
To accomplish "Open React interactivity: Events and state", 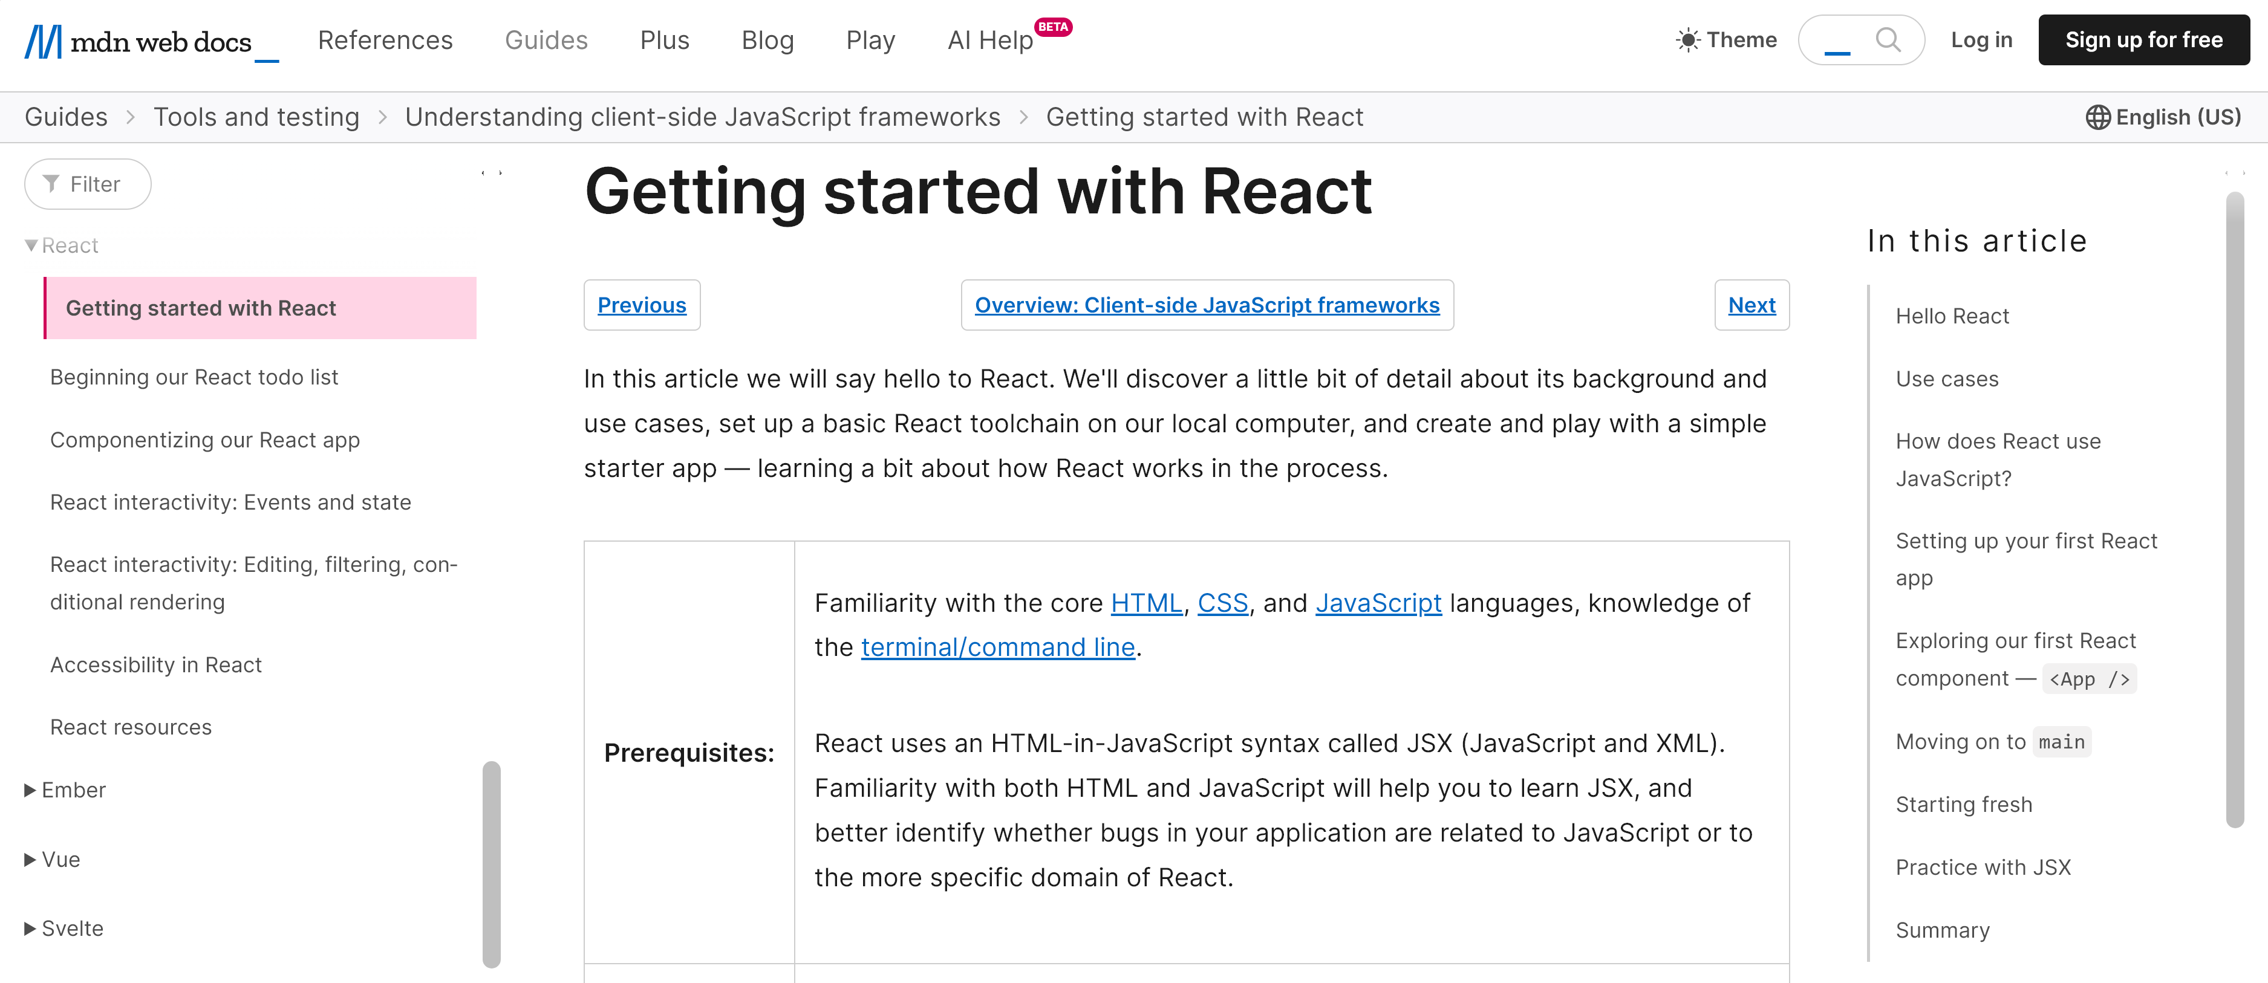I will tap(230, 502).
